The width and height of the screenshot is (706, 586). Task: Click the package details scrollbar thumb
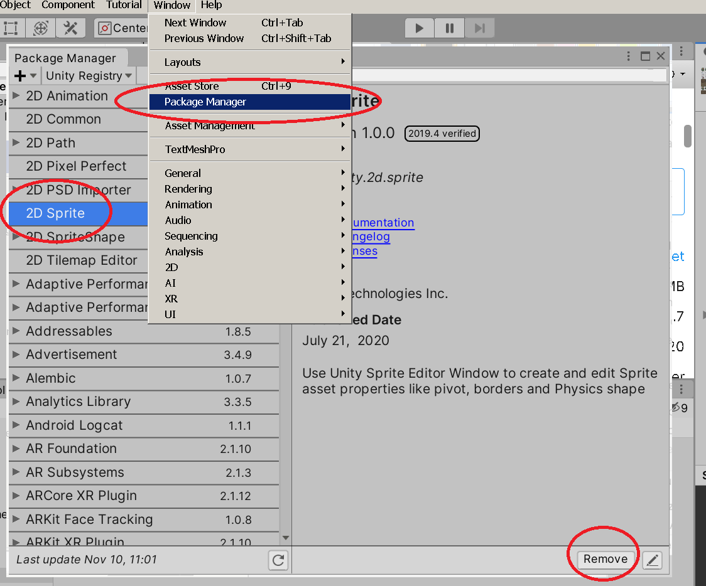688,136
